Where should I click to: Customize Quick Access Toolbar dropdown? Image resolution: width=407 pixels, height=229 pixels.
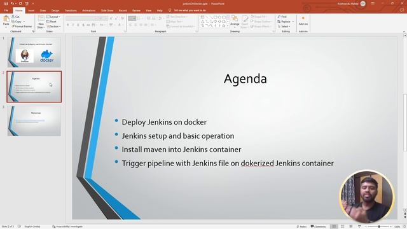pos(33,4)
